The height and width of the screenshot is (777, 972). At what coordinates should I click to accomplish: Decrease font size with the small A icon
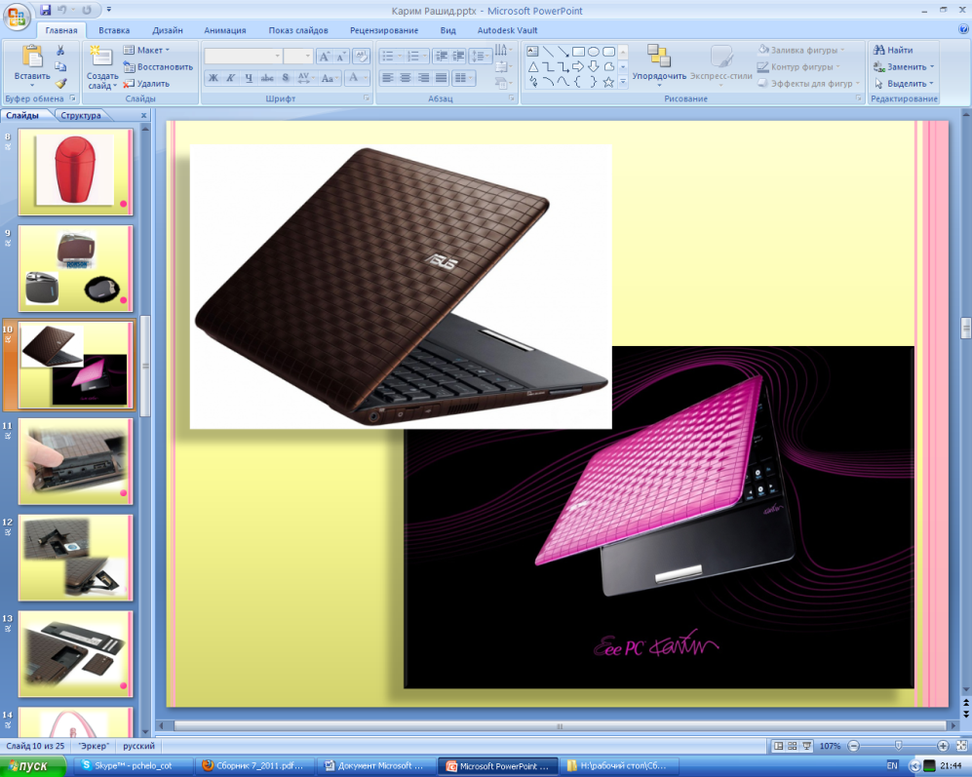click(x=341, y=57)
